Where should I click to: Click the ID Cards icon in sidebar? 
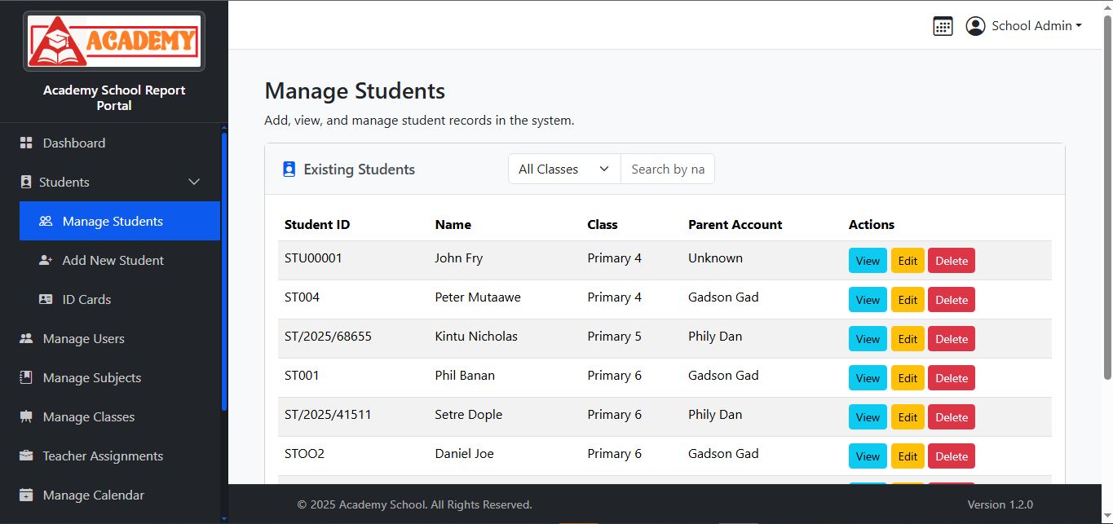(46, 300)
